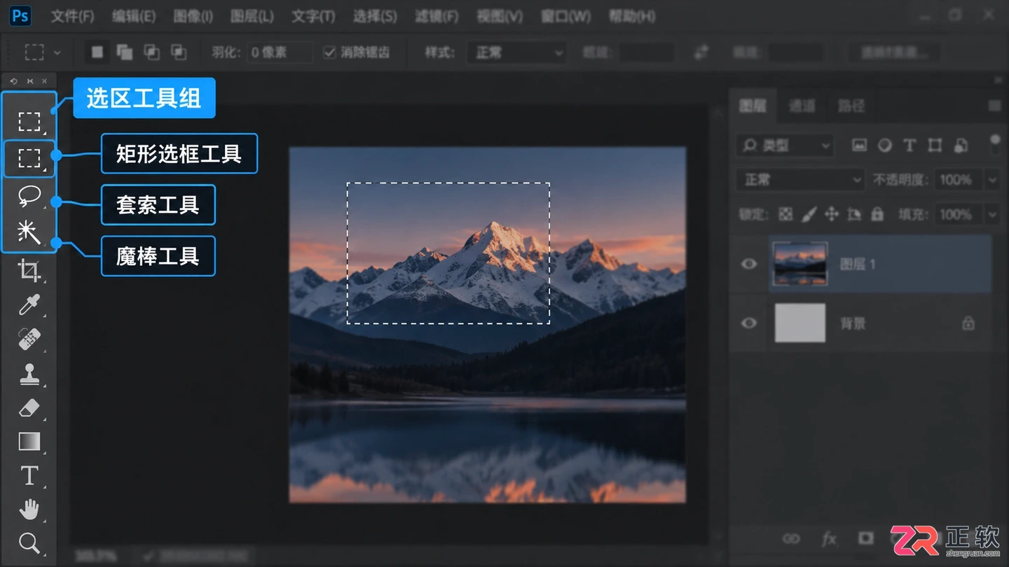
Task: Select the Gradient tool
Action: click(x=29, y=441)
